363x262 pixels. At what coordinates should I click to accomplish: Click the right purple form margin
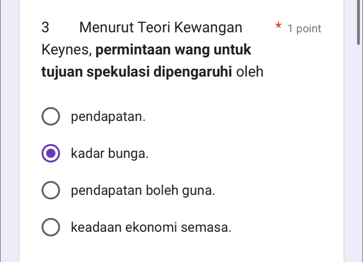click(353, 147)
